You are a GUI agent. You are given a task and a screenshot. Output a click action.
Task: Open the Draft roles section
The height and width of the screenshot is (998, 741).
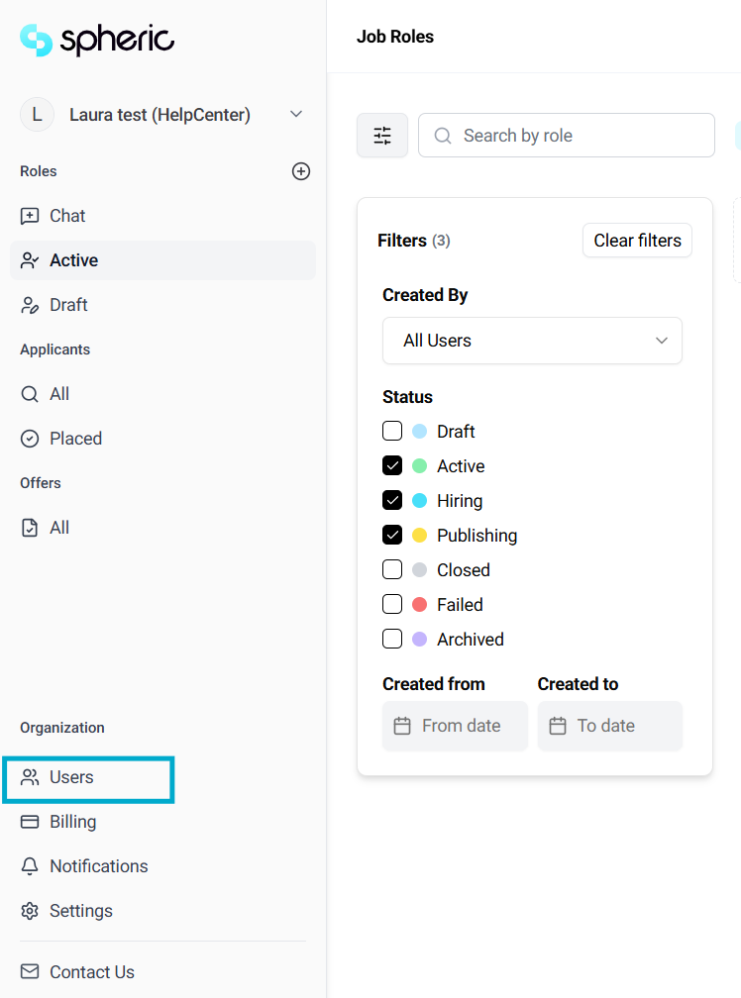[x=68, y=305]
